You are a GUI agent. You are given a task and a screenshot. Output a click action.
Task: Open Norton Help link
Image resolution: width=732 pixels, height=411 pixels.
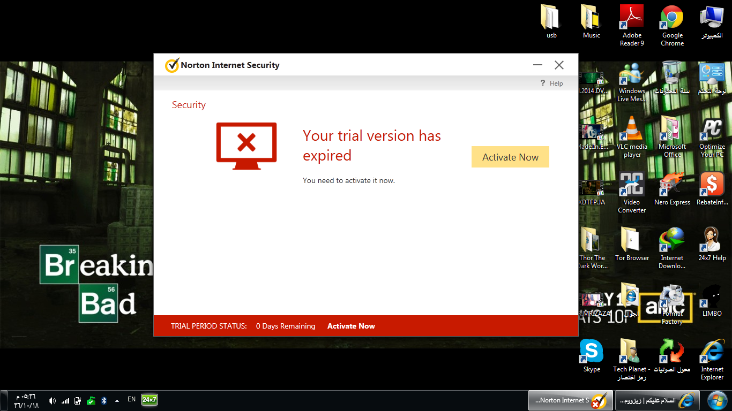552,83
